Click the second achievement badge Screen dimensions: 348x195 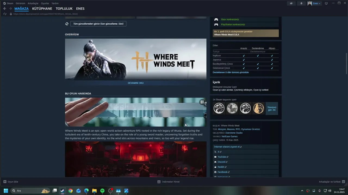tap(232, 108)
